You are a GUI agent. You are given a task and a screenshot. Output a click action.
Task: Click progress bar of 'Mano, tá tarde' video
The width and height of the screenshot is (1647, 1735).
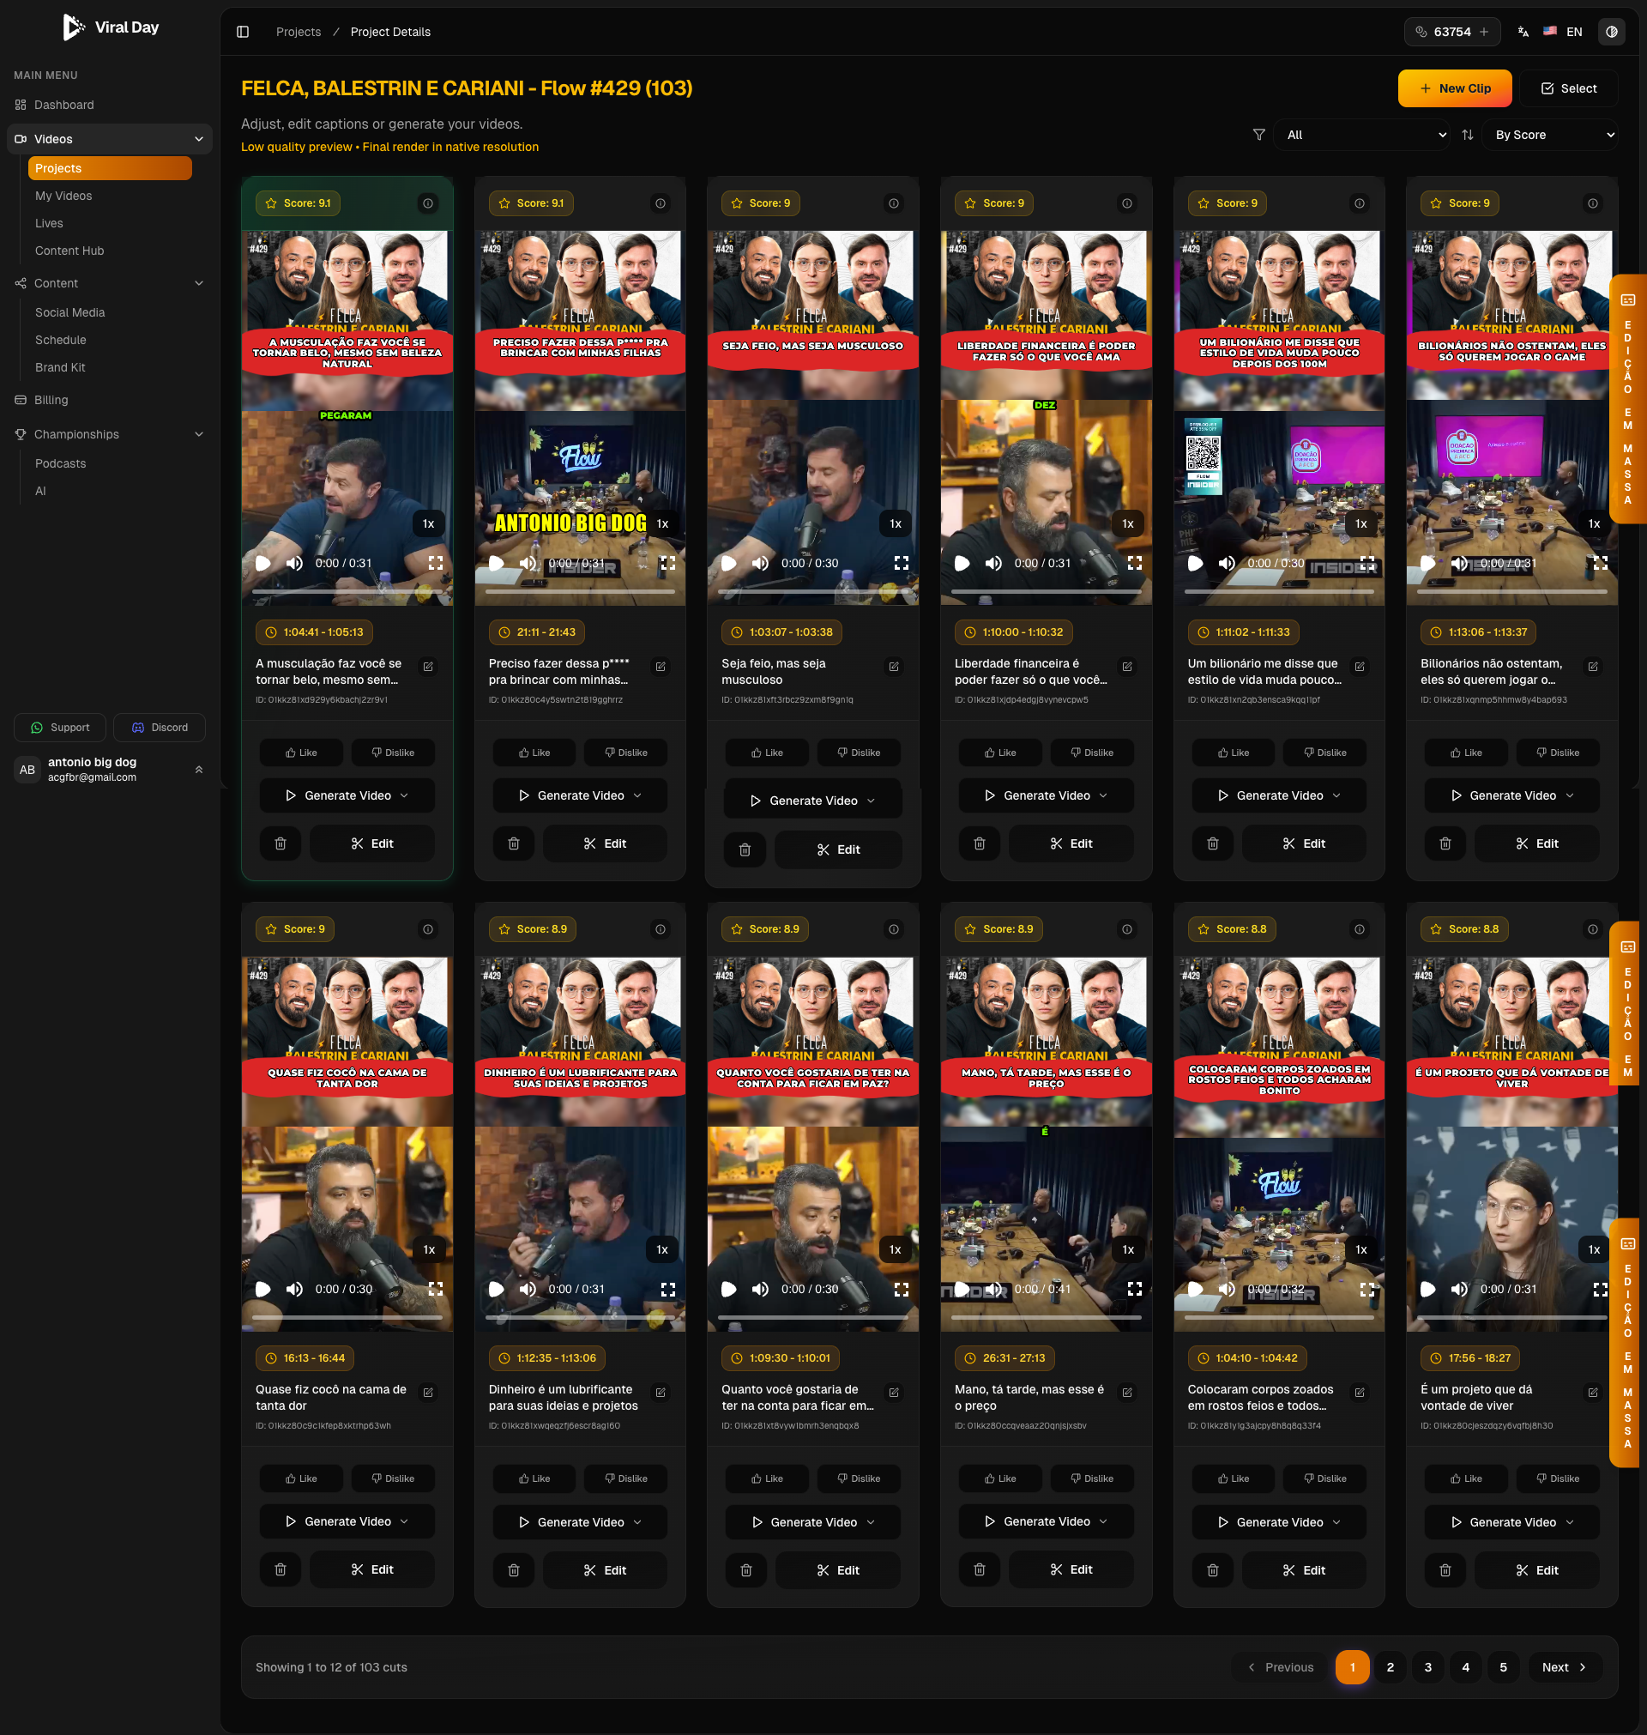click(1046, 1317)
